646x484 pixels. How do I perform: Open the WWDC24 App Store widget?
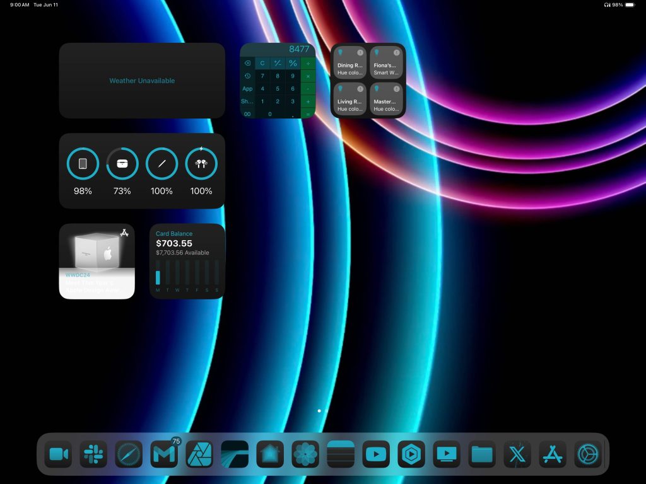click(97, 261)
